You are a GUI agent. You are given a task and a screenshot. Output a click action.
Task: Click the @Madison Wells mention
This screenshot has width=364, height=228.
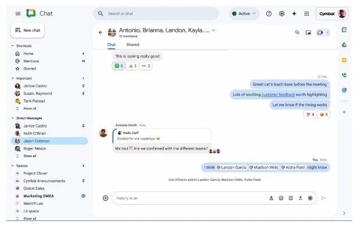(x=264, y=168)
